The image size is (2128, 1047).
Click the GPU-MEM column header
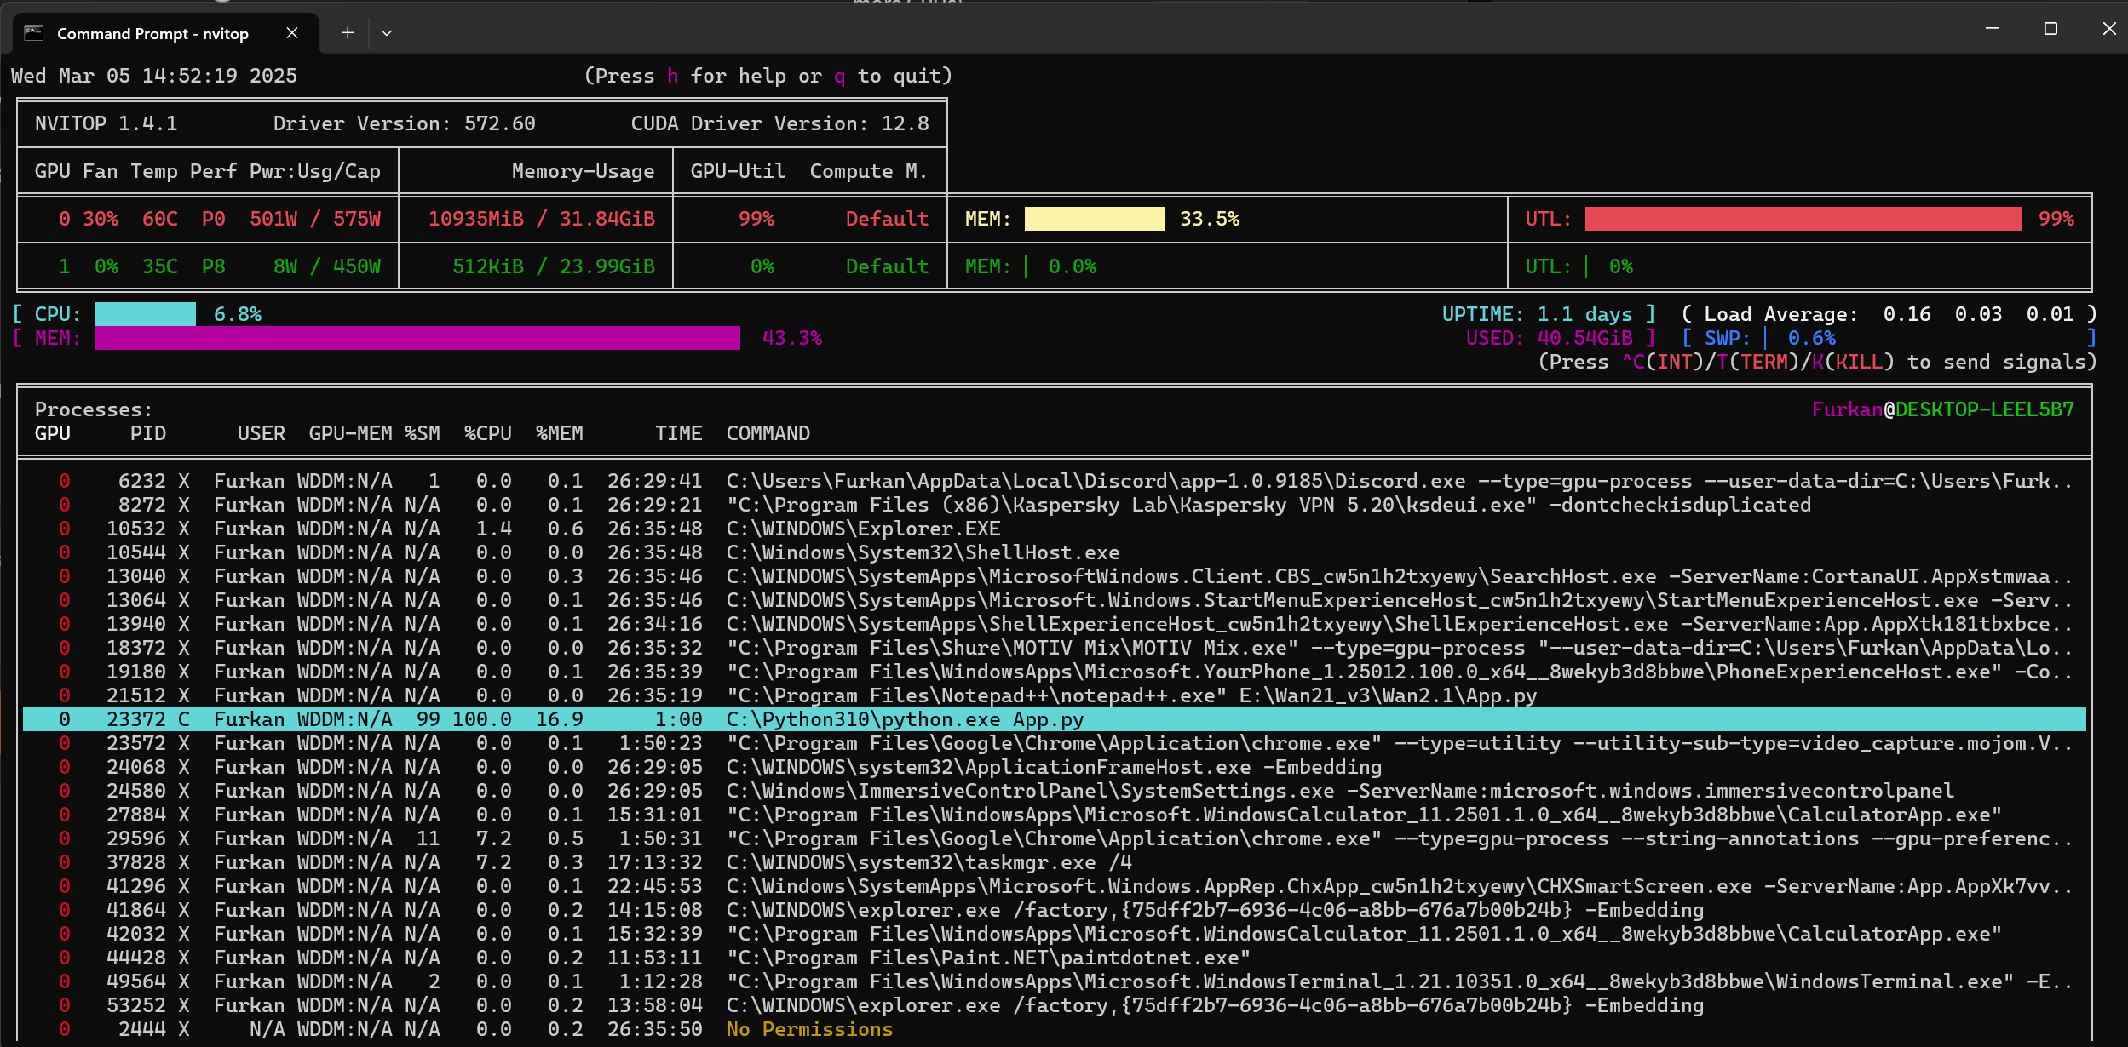click(x=350, y=433)
